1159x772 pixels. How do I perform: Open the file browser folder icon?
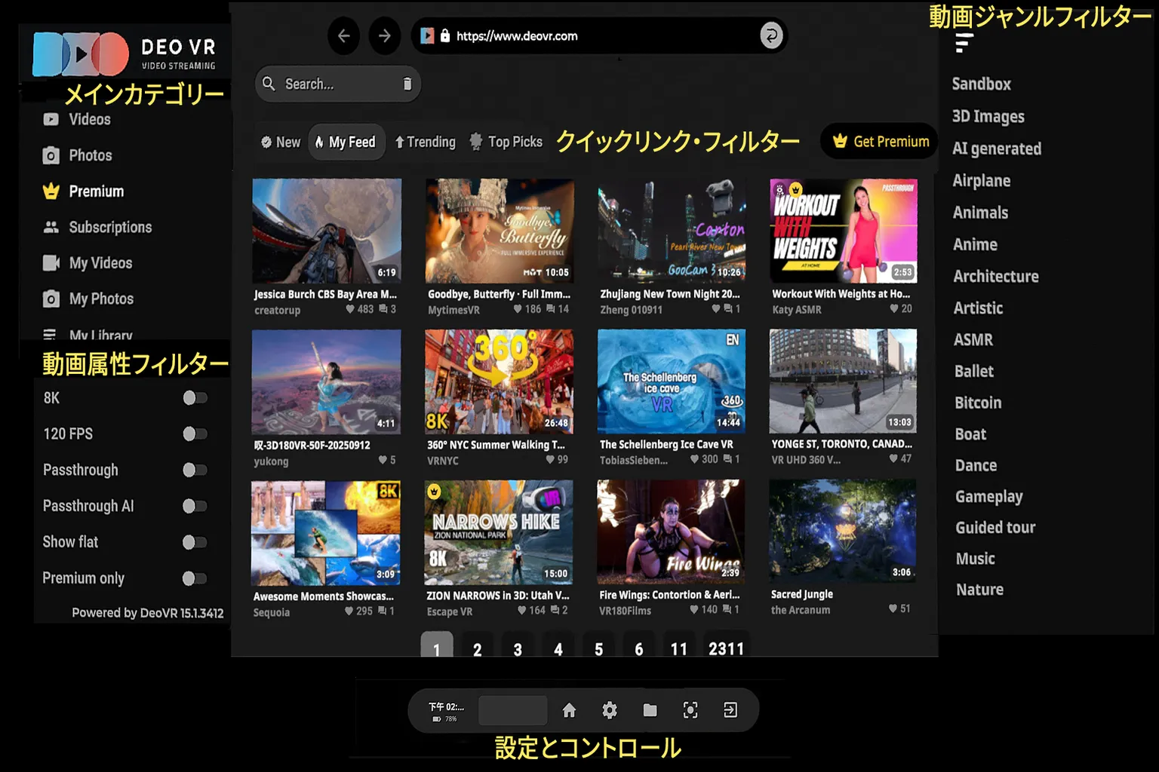[x=650, y=709]
